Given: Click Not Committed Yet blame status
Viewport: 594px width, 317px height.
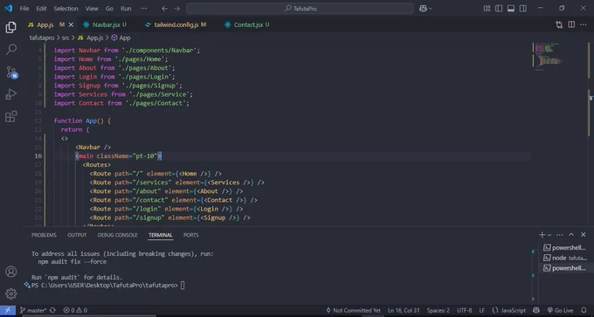Looking at the screenshot, I should pos(353,310).
